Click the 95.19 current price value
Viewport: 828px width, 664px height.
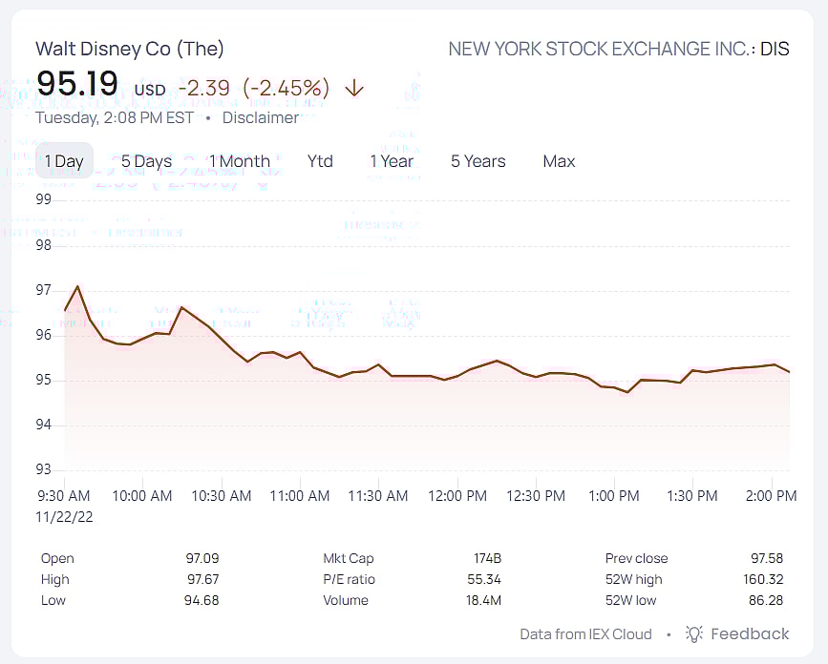coord(77,84)
